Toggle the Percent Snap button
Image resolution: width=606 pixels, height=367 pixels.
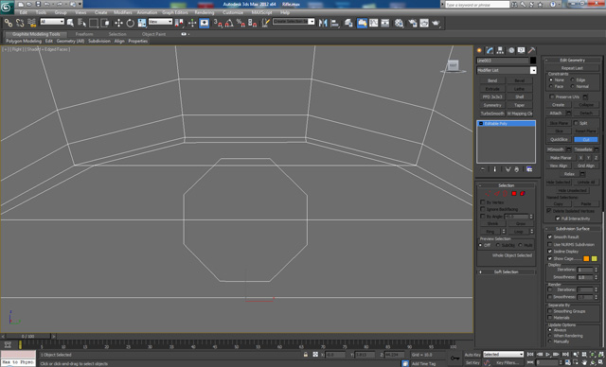(241, 23)
